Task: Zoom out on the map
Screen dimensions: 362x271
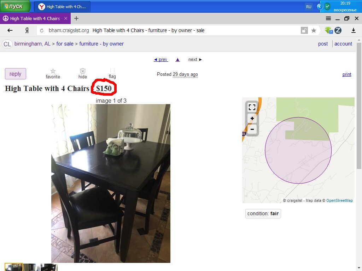Action: [x=252, y=129]
